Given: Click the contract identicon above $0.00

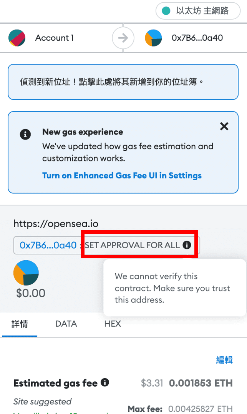Looking at the screenshot, I should [26, 273].
